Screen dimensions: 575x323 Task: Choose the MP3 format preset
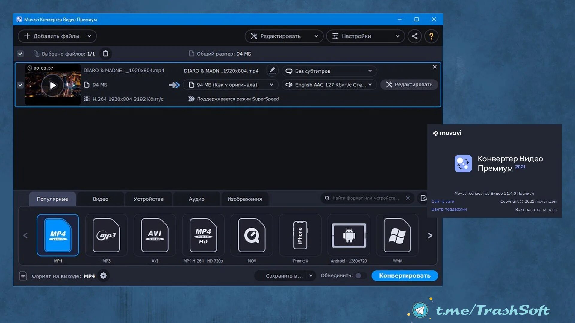click(x=106, y=235)
